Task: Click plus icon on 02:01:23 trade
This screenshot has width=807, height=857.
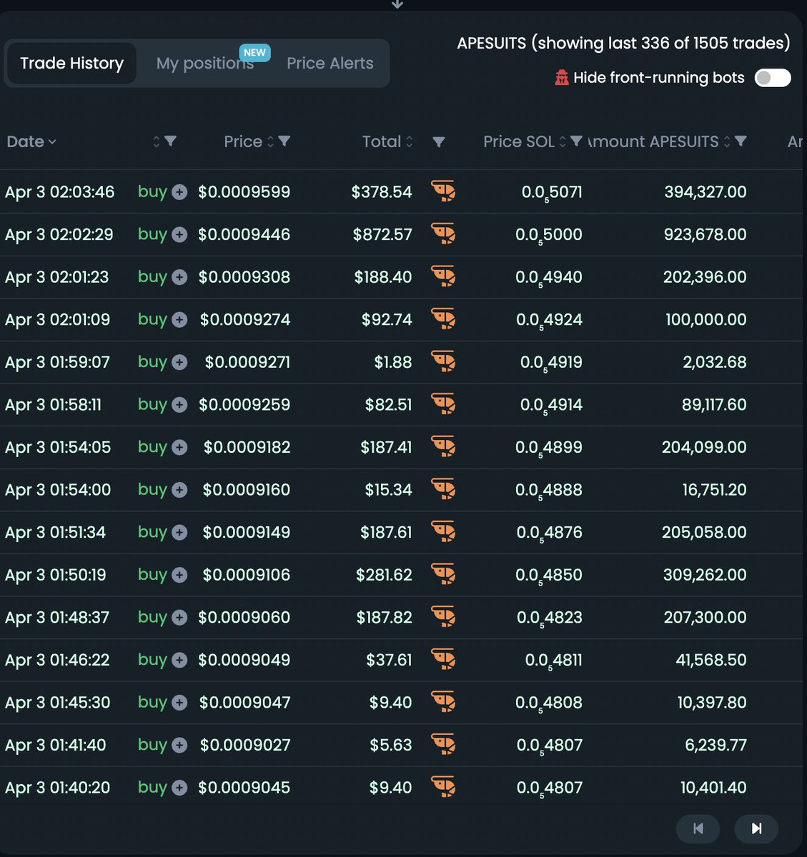Action: point(179,277)
